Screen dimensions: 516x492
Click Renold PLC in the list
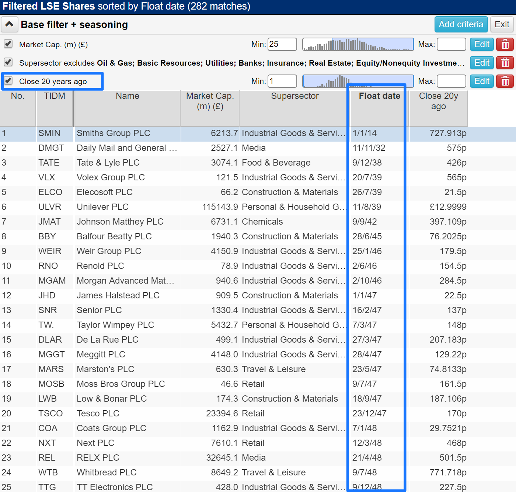[100, 266]
